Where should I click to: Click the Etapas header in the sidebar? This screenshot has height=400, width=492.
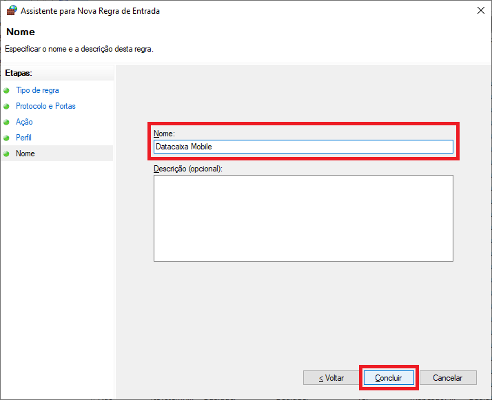[19, 72]
